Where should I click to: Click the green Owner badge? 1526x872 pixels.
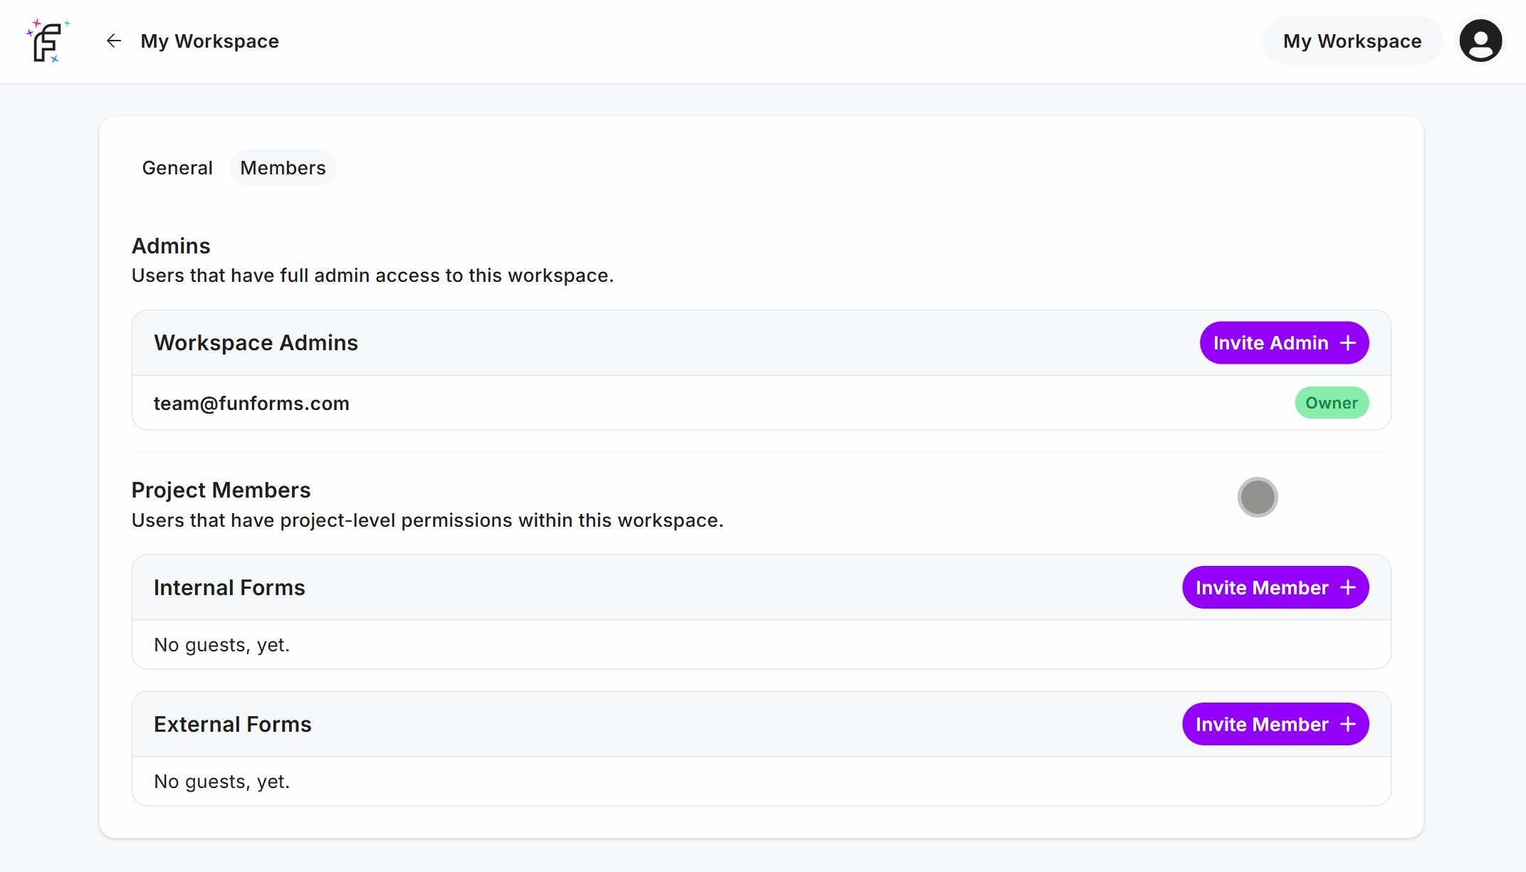(x=1332, y=403)
